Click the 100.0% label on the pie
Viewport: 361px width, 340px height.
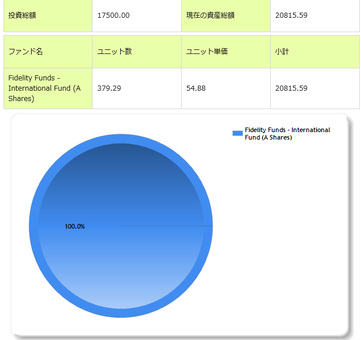(x=75, y=226)
